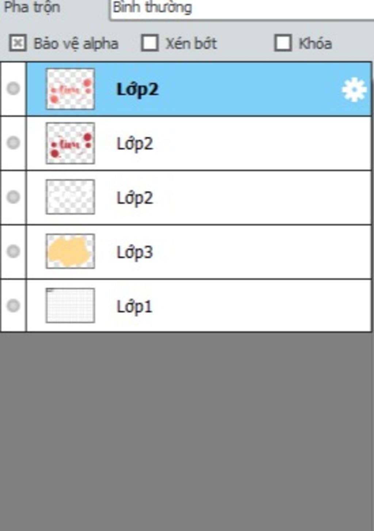
Task: Enable the Xén bớt checkbox
Action: 150,43
